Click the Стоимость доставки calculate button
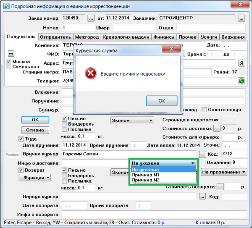 (x=217, y=128)
